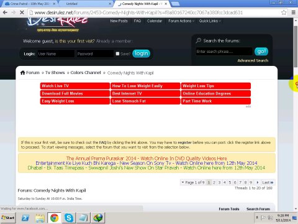Toggle the Save login checkbox
The width and height of the screenshot is (298, 224).
click(x=117, y=54)
